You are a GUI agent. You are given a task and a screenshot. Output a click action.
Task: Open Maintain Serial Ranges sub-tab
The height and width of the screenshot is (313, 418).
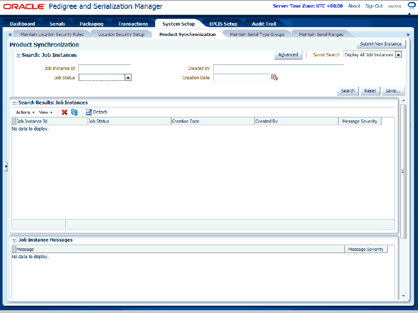[x=321, y=34]
